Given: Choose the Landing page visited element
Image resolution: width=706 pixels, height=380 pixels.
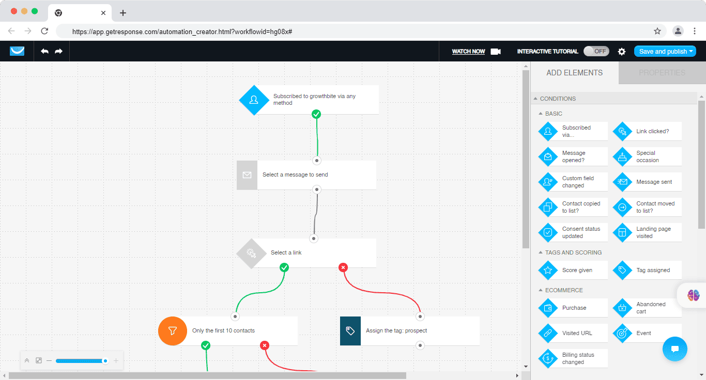Looking at the screenshot, I should pos(647,232).
